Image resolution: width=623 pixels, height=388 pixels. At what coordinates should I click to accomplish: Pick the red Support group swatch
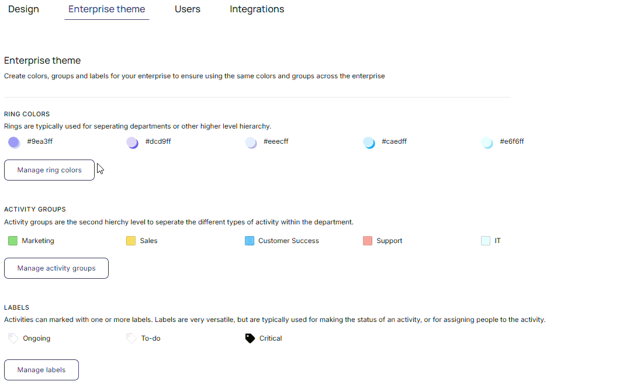368,241
